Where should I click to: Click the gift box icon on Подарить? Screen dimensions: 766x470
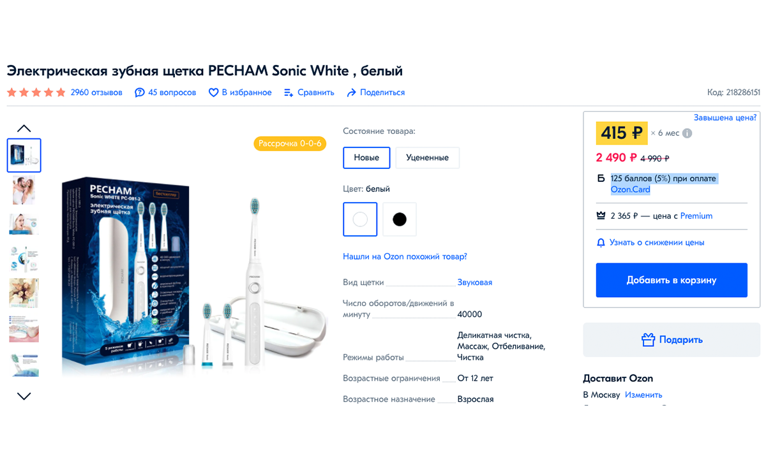click(x=649, y=340)
